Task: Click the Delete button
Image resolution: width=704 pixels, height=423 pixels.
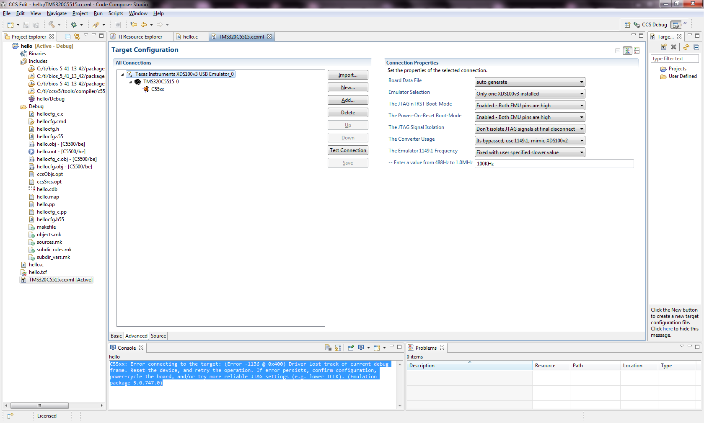Action: tap(348, 113)
